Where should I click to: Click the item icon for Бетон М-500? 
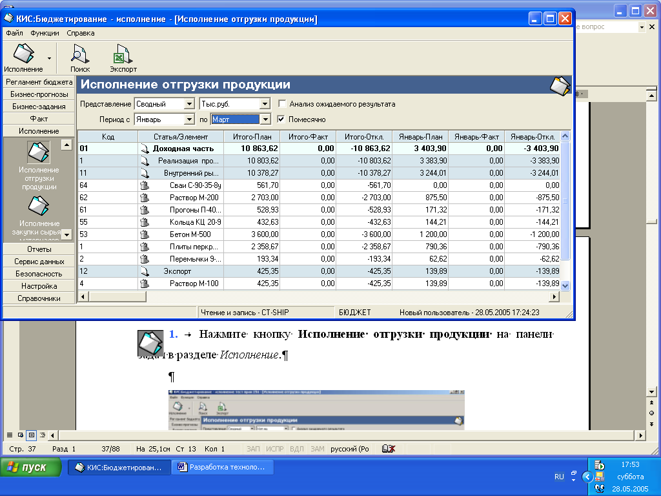tap(145, 234)
